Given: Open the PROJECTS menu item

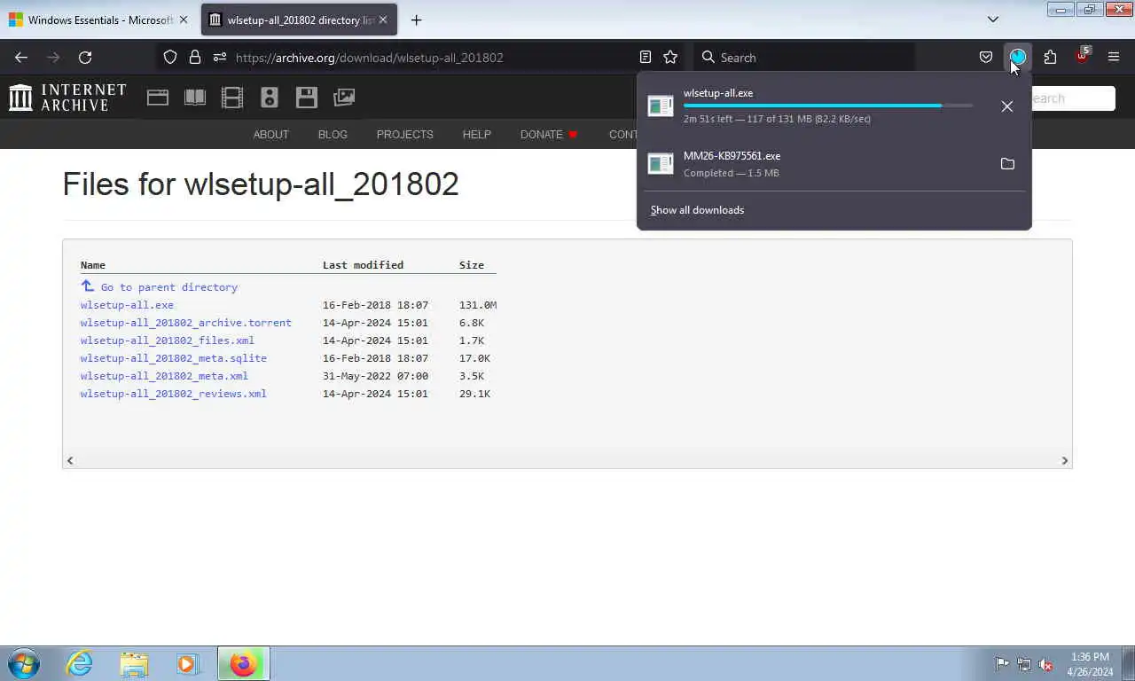Looking at the screenshot, I should click(x=404, y=135).
